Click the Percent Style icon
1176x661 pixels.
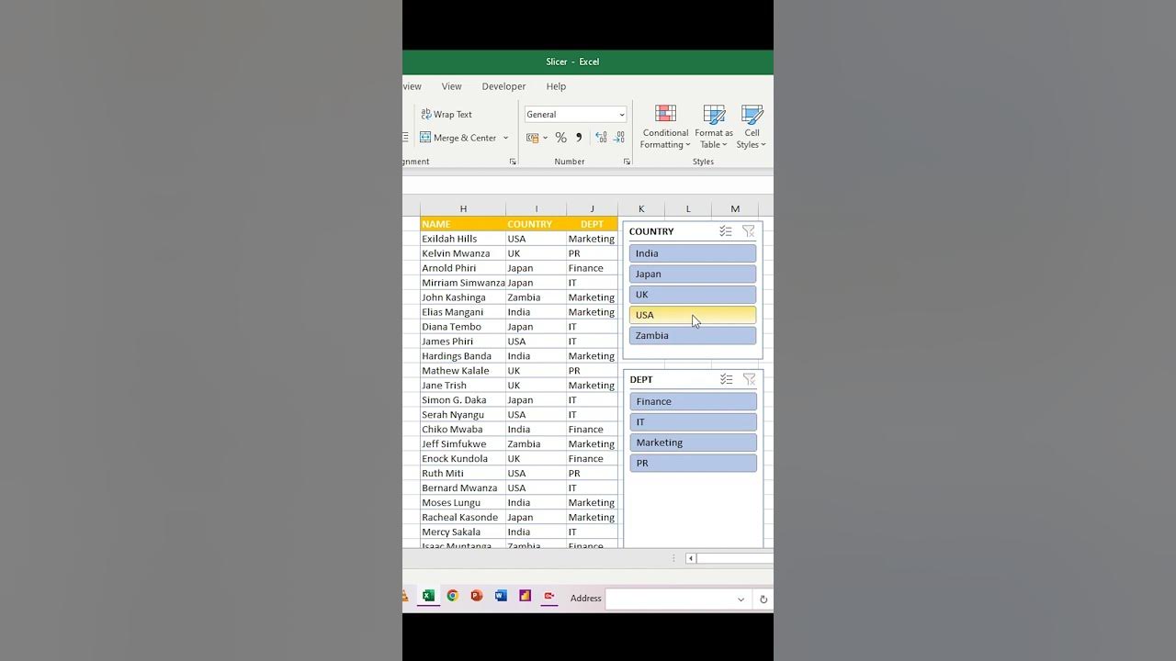560,138
